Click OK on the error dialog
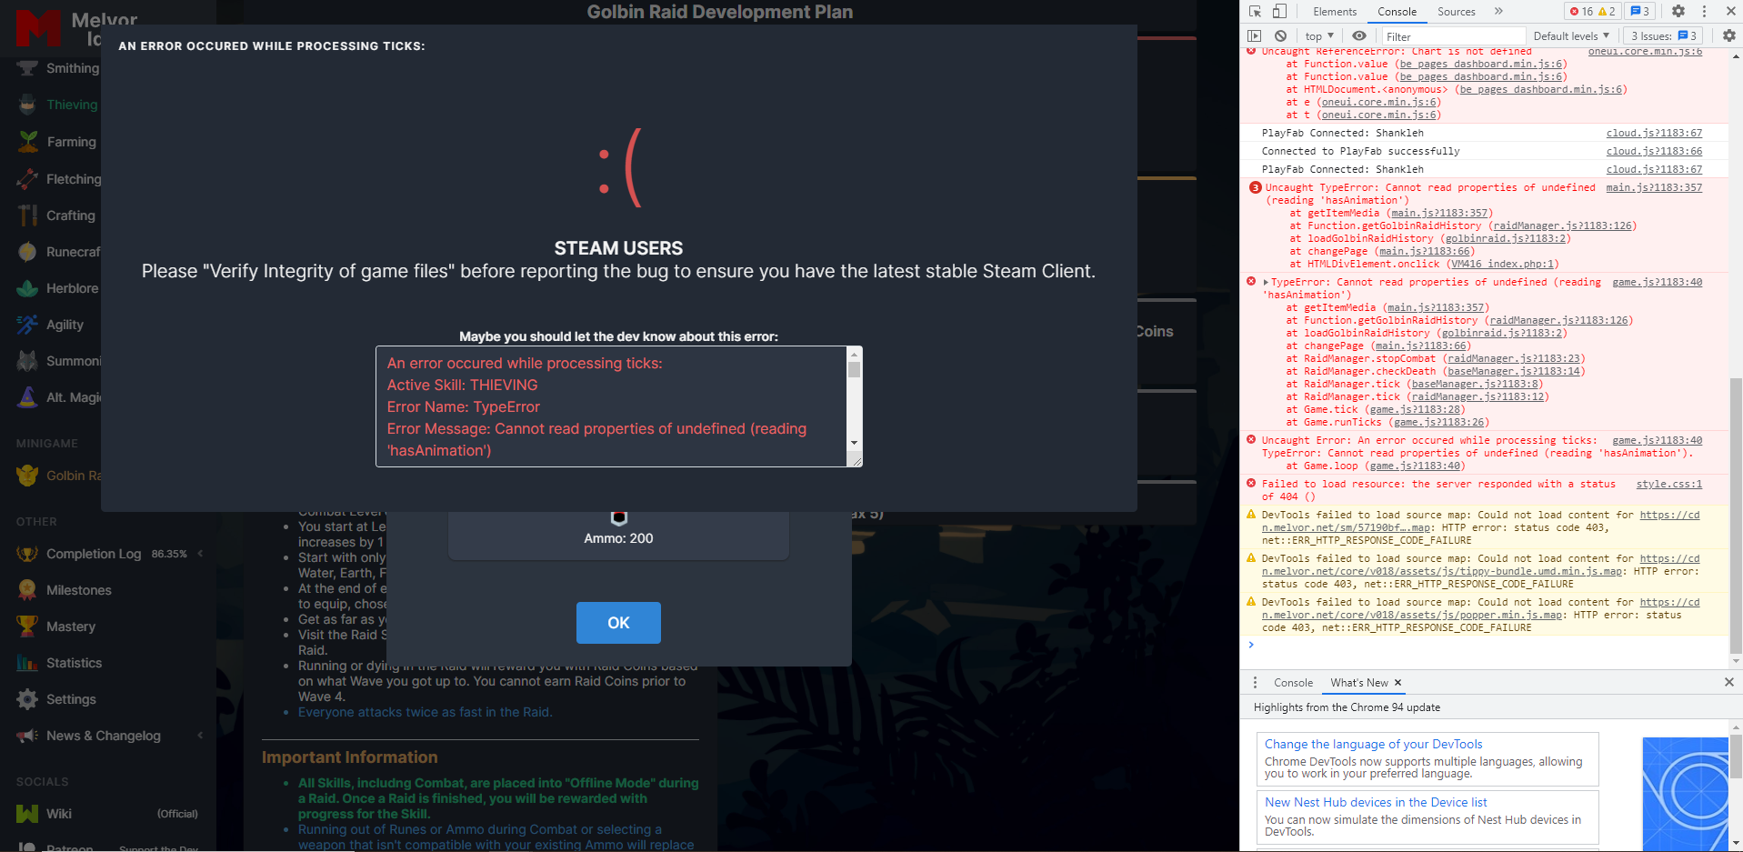The height and width of the screenshot is (852, 1743). pos(618,623)
